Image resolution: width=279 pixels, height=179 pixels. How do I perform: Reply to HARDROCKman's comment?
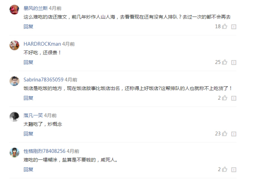[28, 62]
